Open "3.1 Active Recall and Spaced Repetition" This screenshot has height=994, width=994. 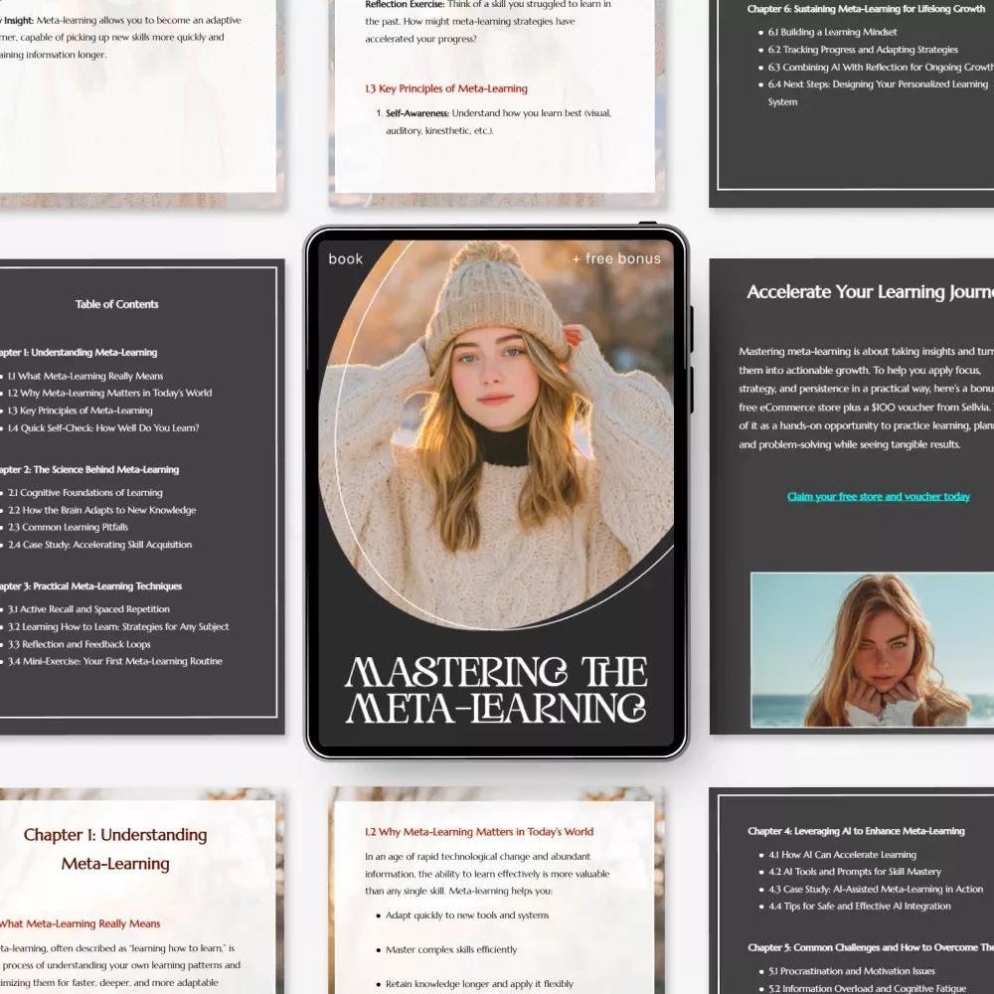click(88, 609)
